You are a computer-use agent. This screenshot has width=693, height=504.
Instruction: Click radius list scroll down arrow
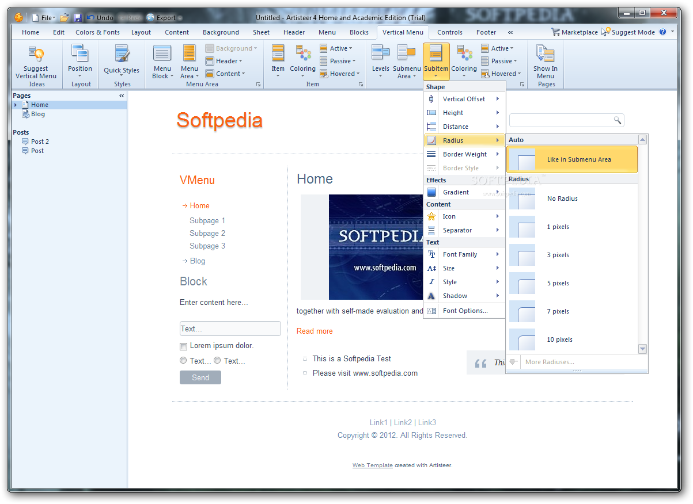pyautogui.click(x=643, y=349)
